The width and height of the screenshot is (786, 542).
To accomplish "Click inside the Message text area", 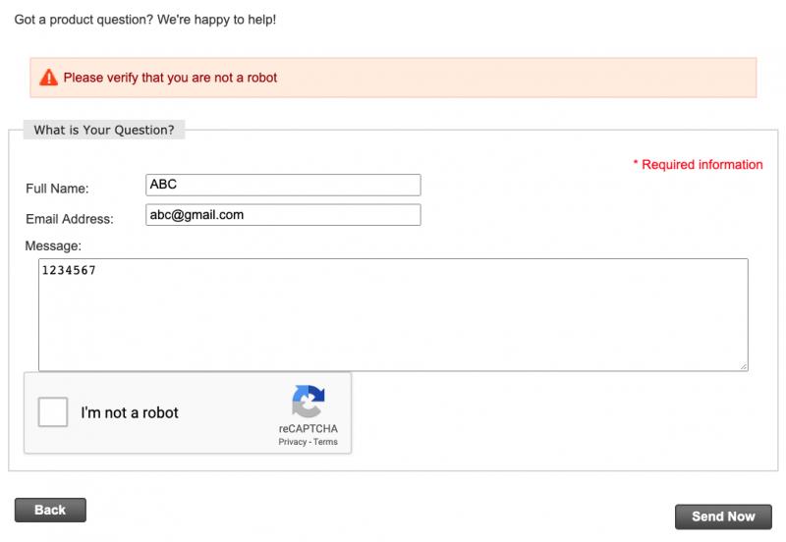I will (394, 315).
